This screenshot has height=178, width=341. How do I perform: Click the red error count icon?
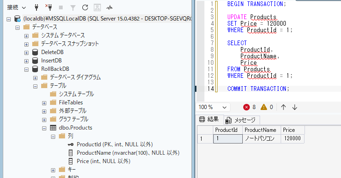[x=247, y=107]
